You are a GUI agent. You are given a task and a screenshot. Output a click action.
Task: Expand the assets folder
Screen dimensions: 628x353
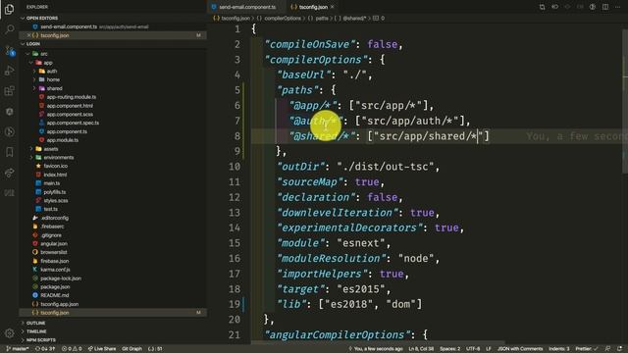click(x=50, y=149)
